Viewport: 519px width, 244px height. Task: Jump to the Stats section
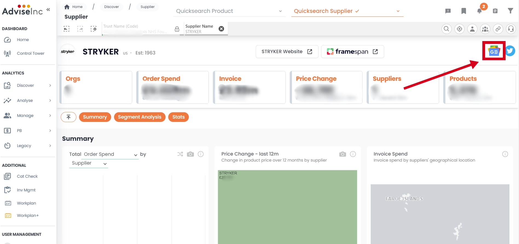coord(178,117)
